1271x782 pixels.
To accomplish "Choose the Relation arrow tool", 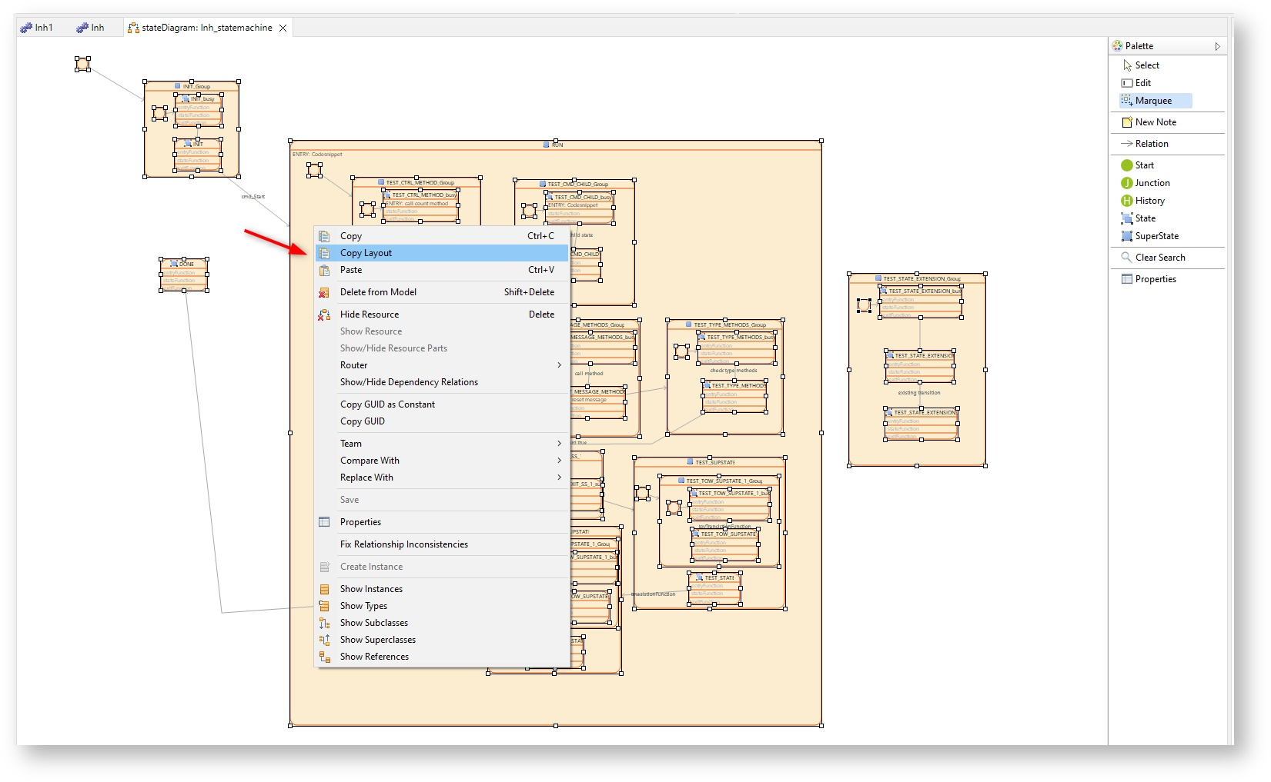I will pyautogui.click(x=1151, y=144).
